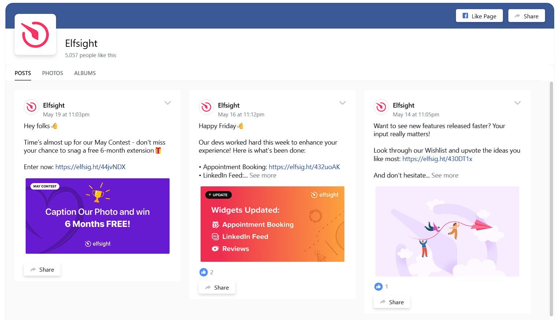Open the elfsig.ht/44jvNDX contest link

[90, 167]
